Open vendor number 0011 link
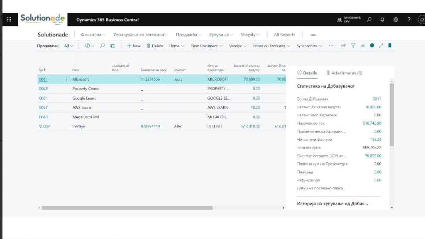 click(x=43, y=79)
